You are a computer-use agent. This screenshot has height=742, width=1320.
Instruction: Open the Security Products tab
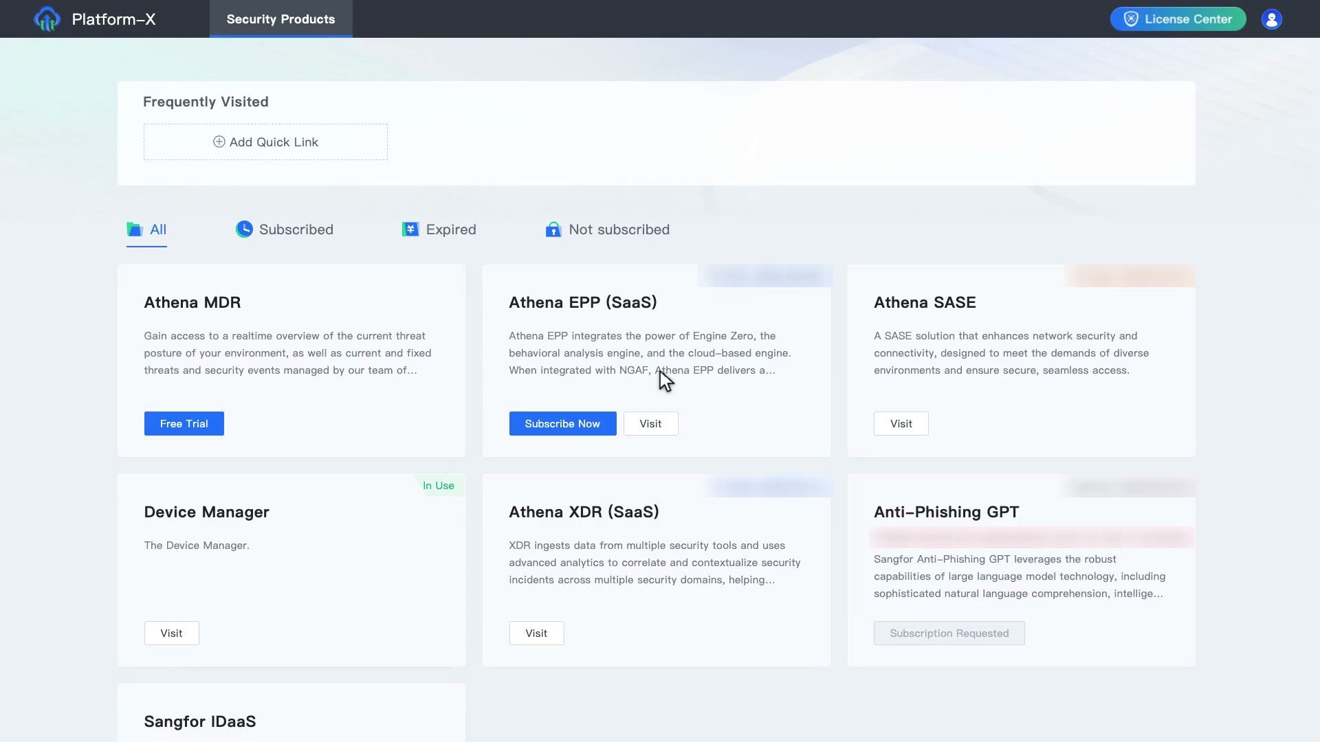[280, 19]
